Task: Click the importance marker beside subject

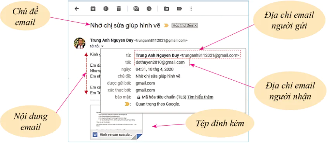Action: pos(166,25)
